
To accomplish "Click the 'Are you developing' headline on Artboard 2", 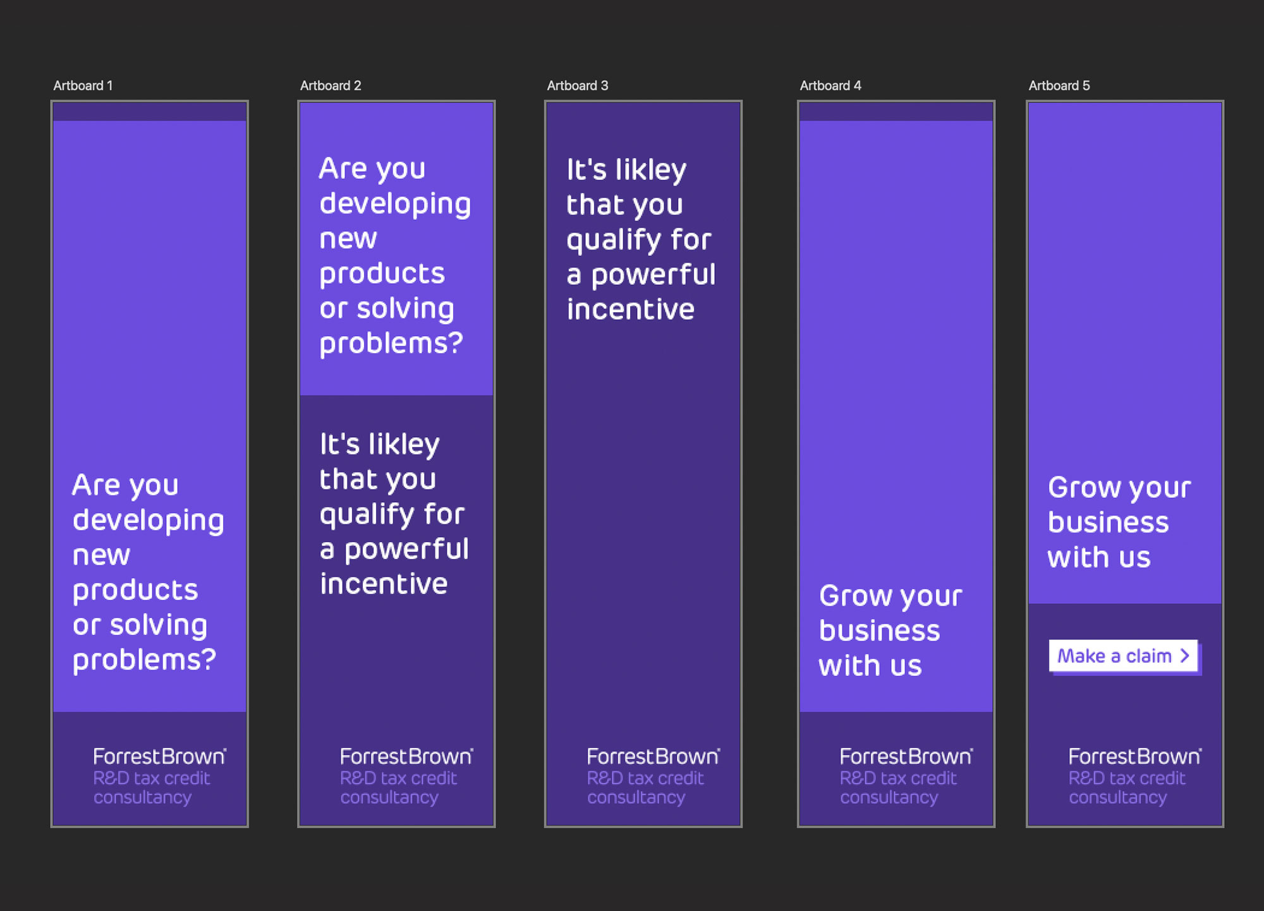I will (393, 256).
